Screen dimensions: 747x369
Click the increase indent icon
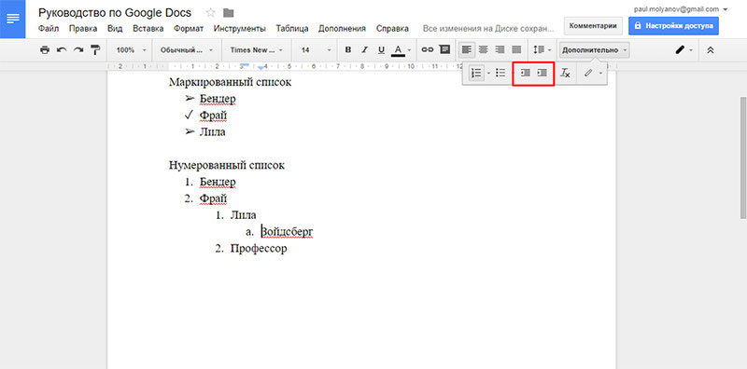pos(542,73)
